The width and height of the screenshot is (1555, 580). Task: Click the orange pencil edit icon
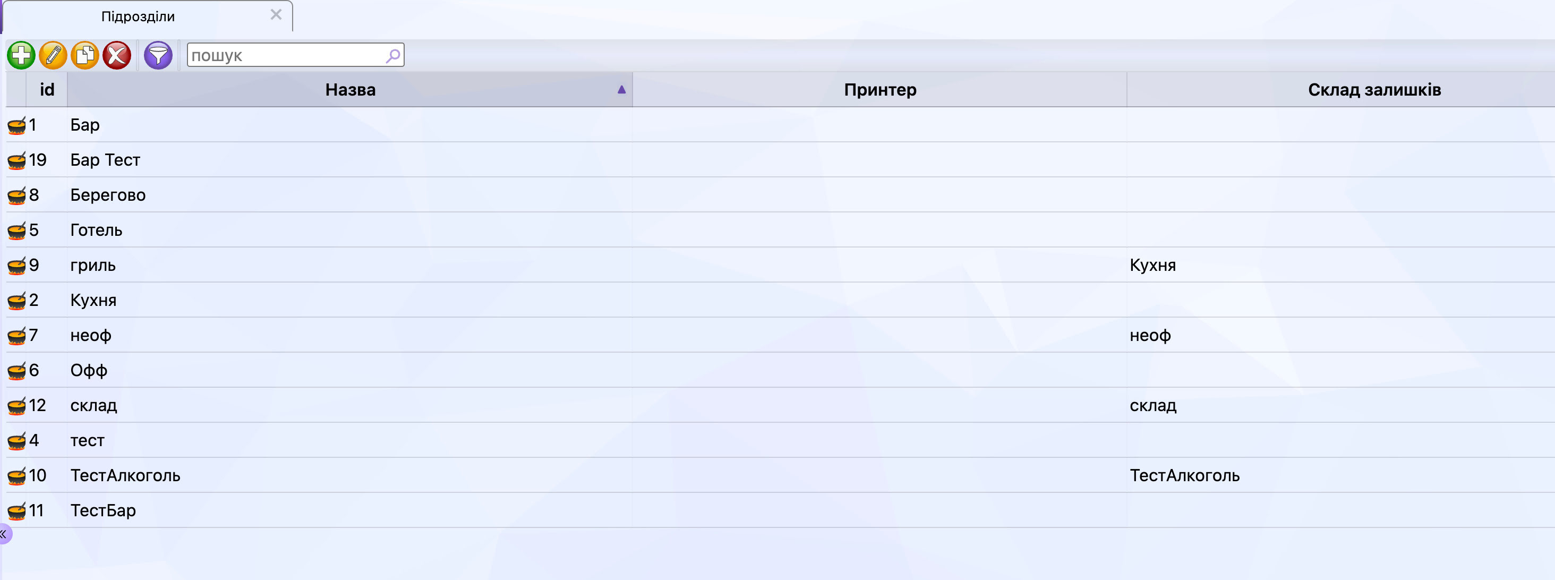pyautogui.click(x=53, y=56)
